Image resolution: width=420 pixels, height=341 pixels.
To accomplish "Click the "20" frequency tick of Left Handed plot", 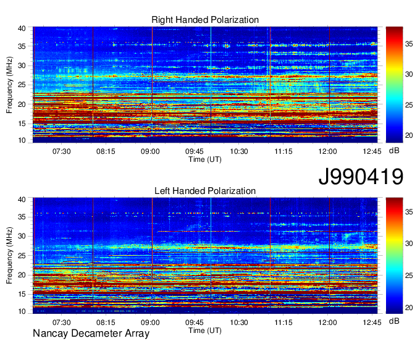I will [22, 275].
